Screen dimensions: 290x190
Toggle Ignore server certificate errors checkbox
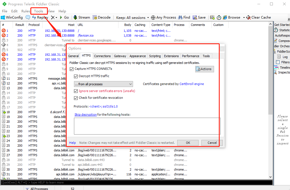point(76,91)
